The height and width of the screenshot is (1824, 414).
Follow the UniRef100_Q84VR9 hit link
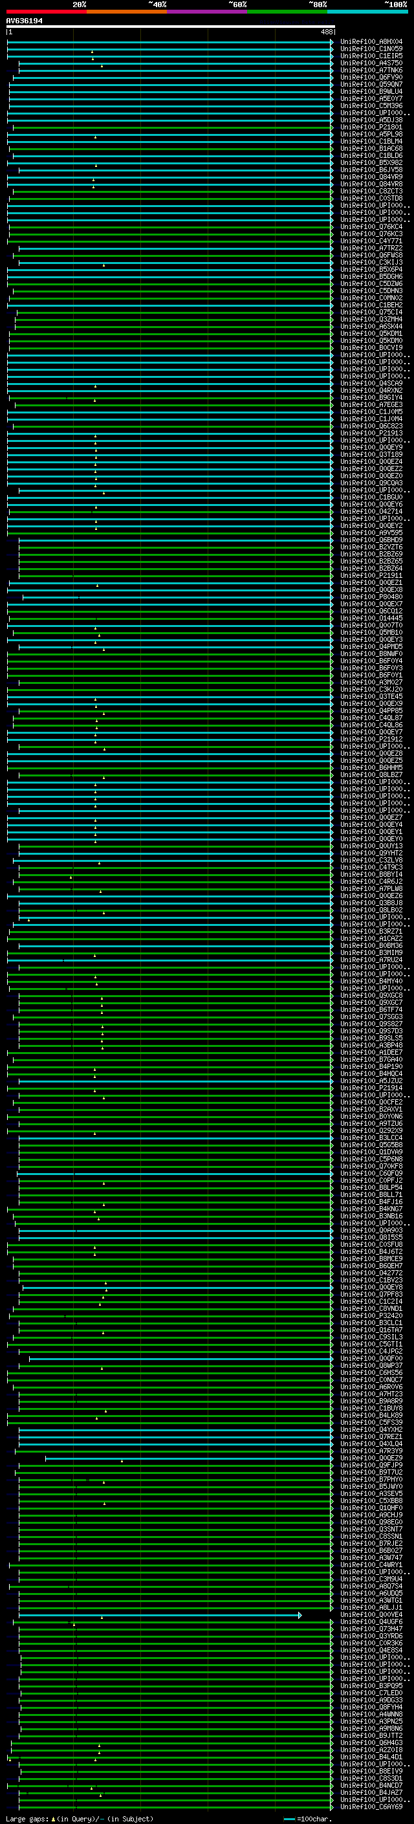pos(371,177)
